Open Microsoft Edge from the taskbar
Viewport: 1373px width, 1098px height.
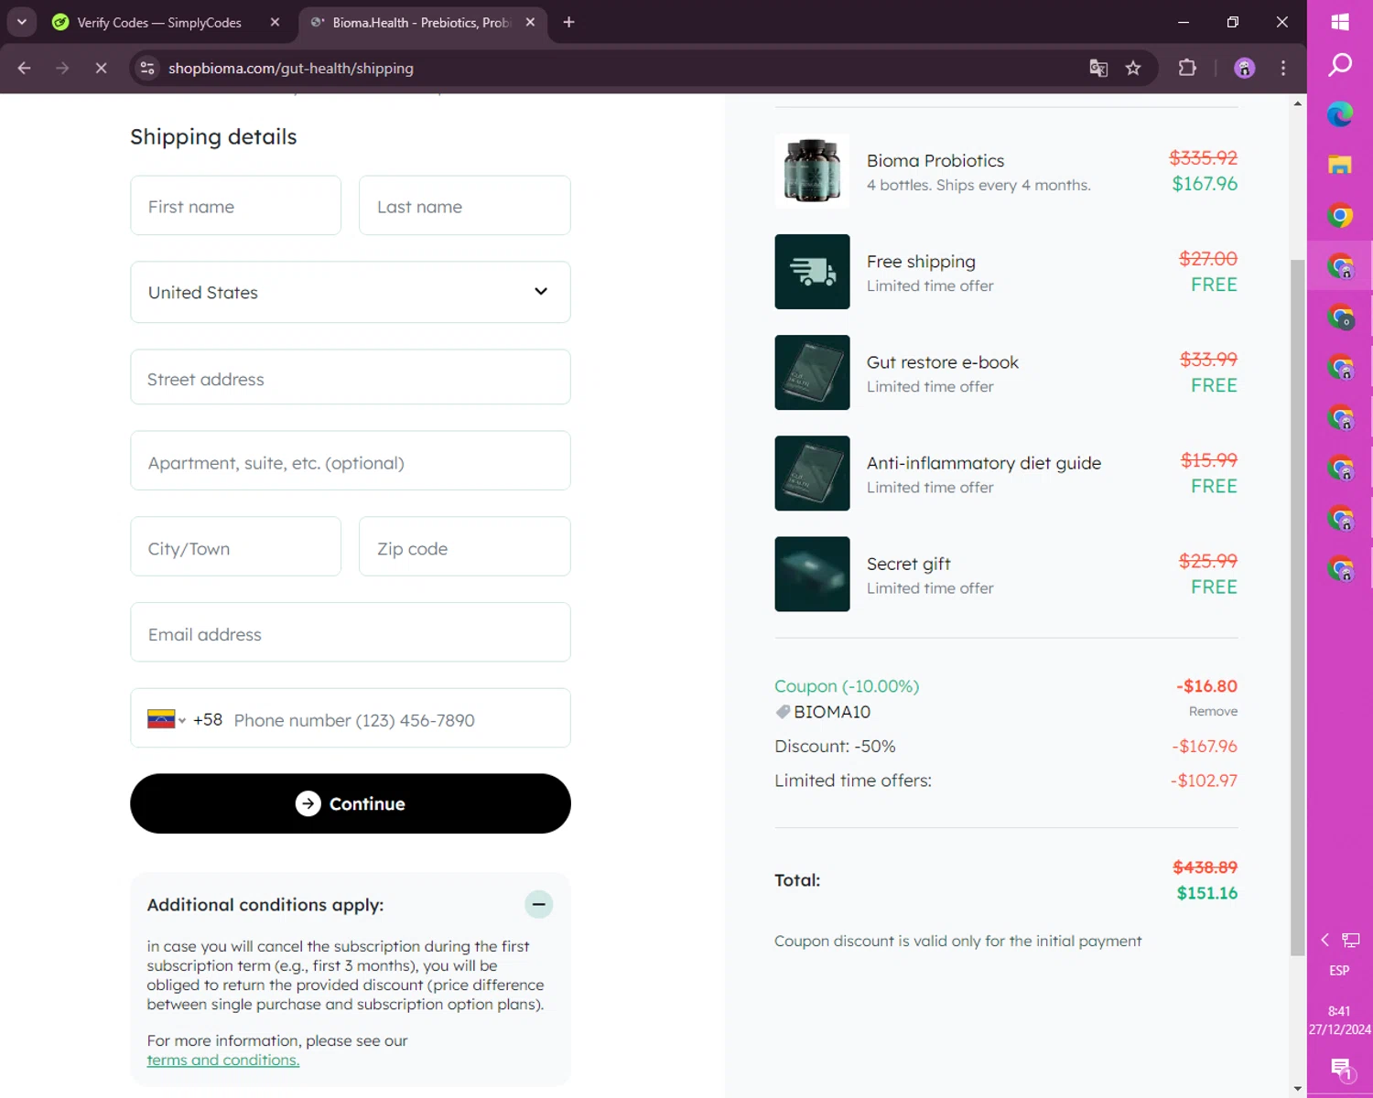pyautogui.click(x=1340, y=114)
